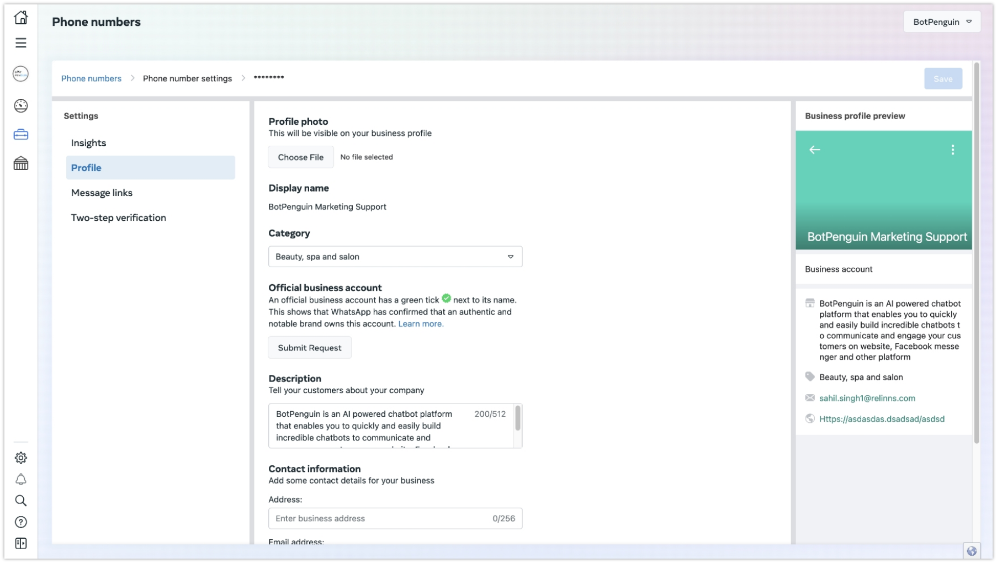Viewport: 997px width, 563px height.
Task: Click the business address input field
Action: 395,518
